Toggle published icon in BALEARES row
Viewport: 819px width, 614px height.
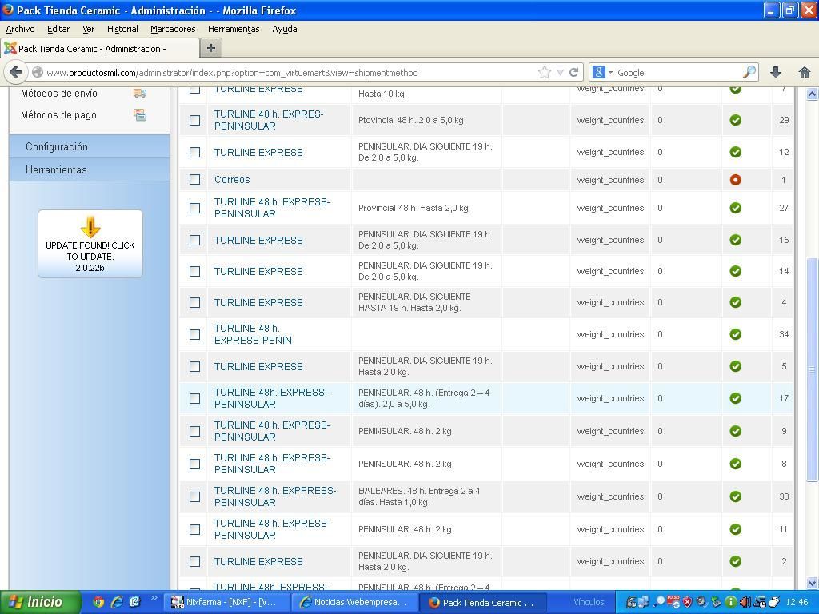tap(736, 496)
